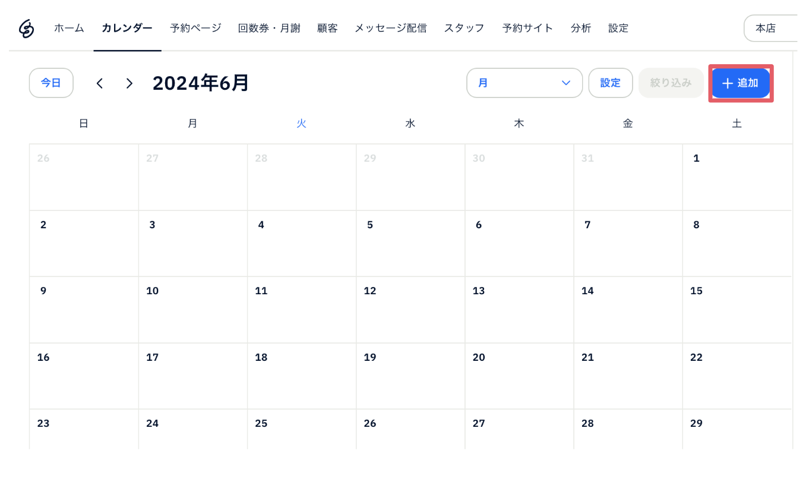Image resolution: width=809 pixels, height=491 pixels.
Task: Select June 10 cell
Action: click(193, 310)
